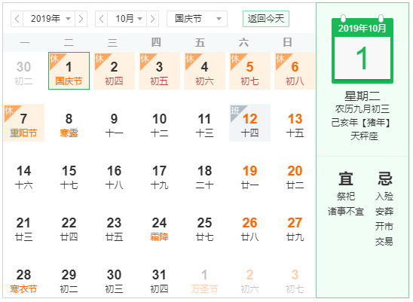
Task: Click the 诸事不宜 entry under 宜
Action: pyautogui.click(x=346, y=212)
